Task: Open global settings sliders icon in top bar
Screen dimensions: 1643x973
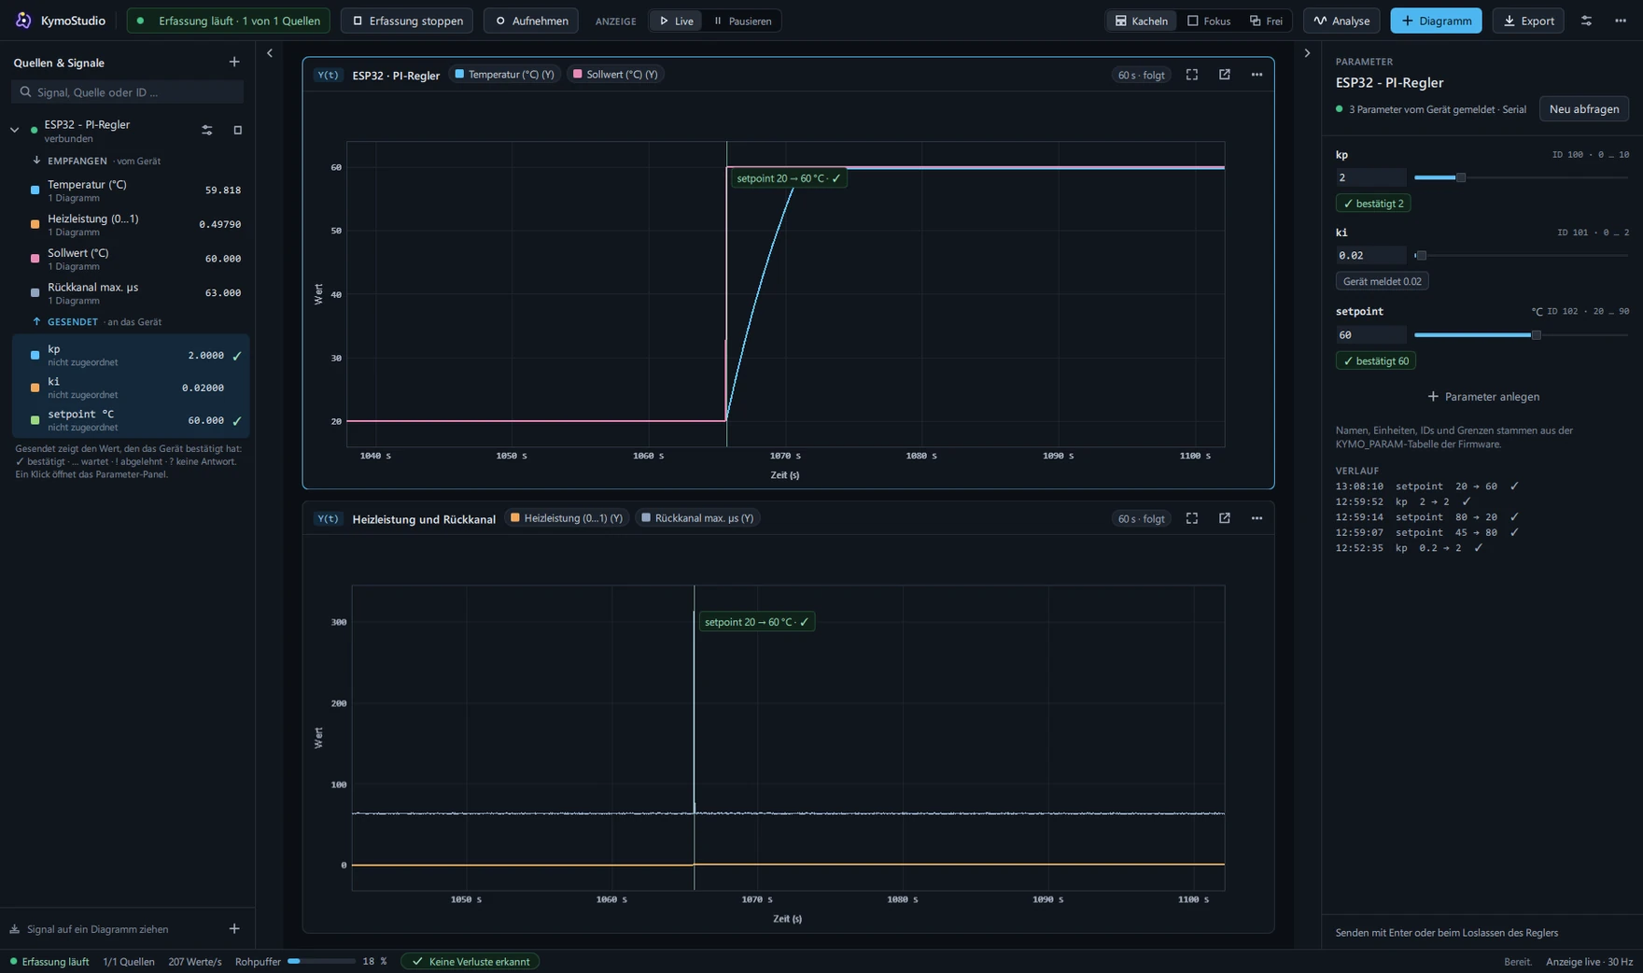Action: (1586, 21)
